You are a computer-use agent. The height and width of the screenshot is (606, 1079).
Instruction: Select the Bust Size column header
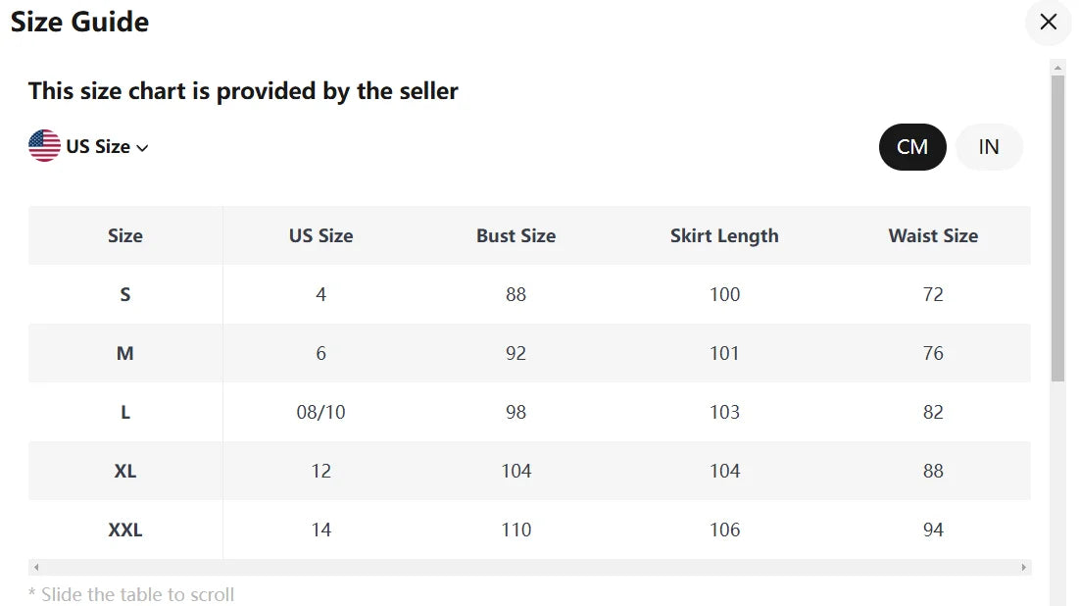point(515,235)
